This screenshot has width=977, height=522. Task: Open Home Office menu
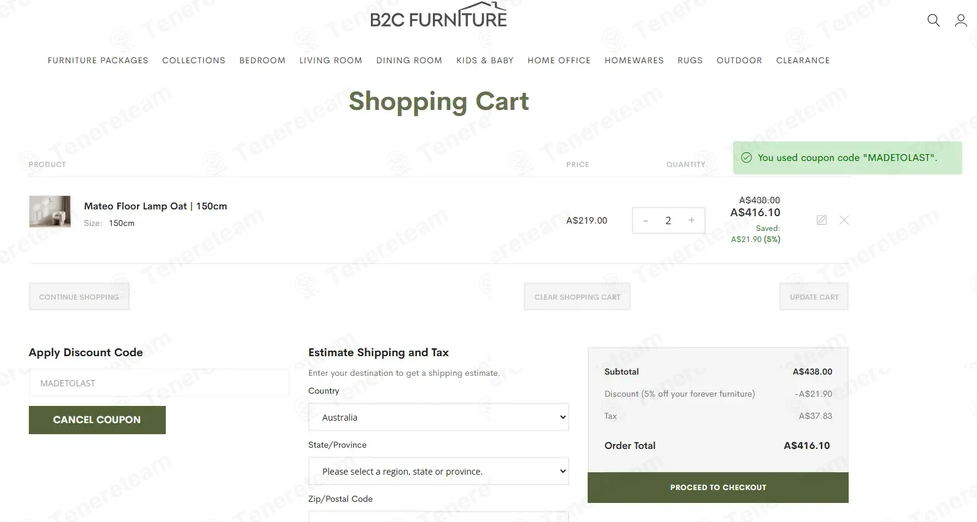point(559,60)
